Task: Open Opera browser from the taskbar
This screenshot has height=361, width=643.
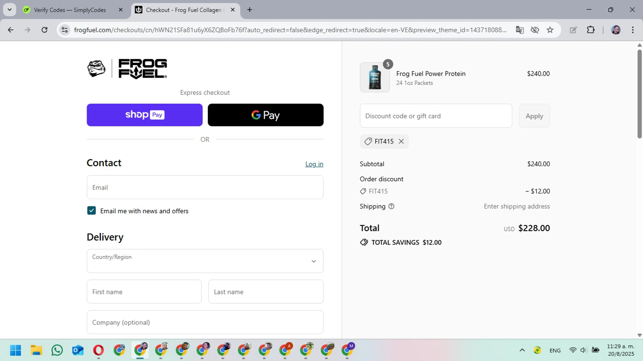Action: coord(98,350)
